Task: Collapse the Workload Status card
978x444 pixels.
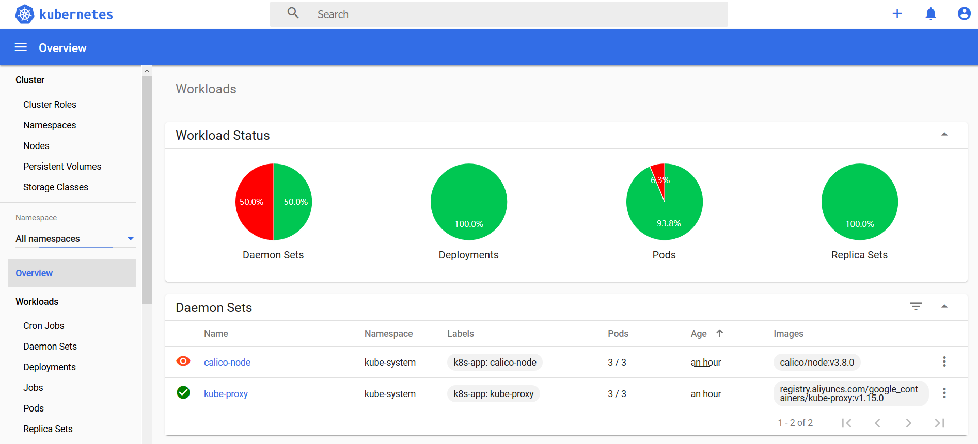Action: (944, 134)
